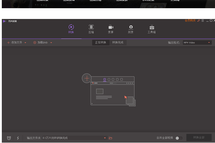Image resolution: width=215 pixels, height=143 pixels.
Task: Toggle the 合并全部视频 switch
Action: coord(179,138)
